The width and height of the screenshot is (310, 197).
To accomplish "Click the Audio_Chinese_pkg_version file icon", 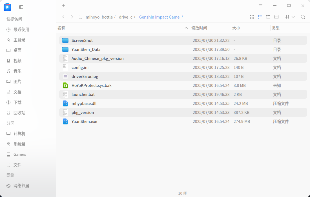I will coord(65,59).
